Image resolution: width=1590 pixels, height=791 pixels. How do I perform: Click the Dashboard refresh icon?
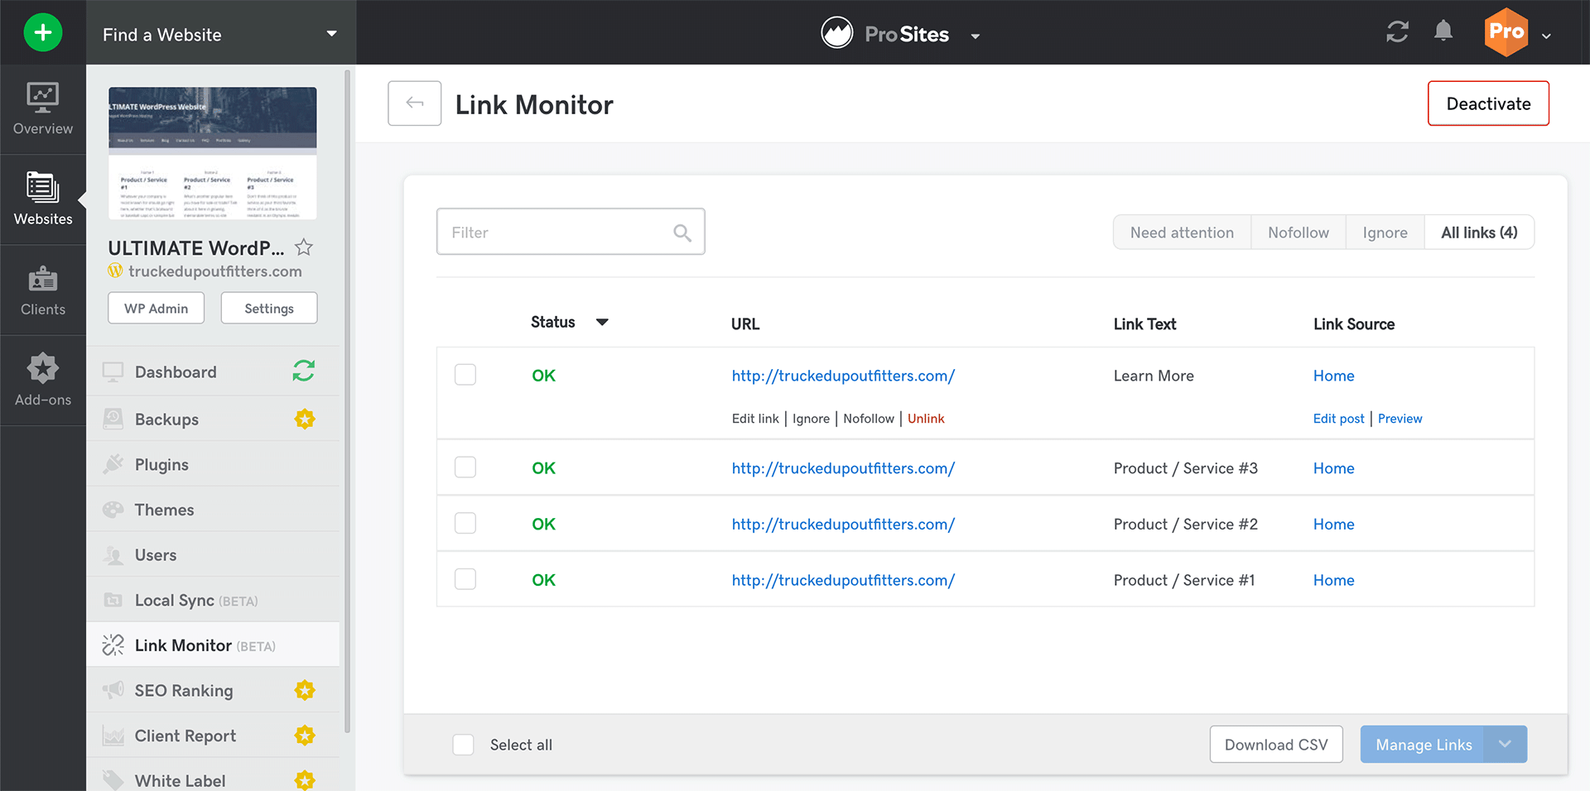[304, 372]
